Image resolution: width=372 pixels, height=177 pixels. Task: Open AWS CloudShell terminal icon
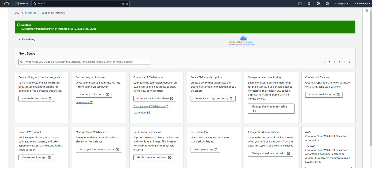300,4
